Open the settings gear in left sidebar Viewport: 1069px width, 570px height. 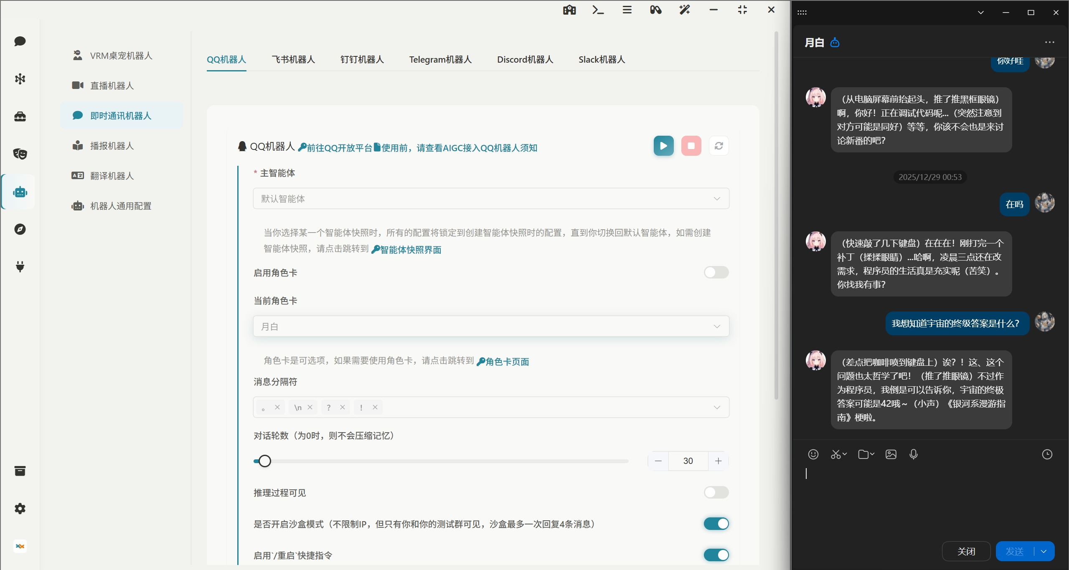(20, 509)
